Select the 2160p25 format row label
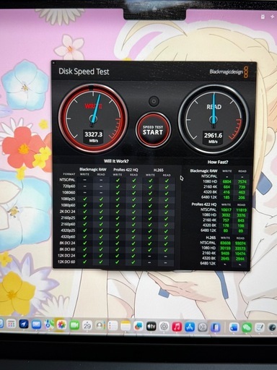277x370 pixels. click(x=68, y=218)
